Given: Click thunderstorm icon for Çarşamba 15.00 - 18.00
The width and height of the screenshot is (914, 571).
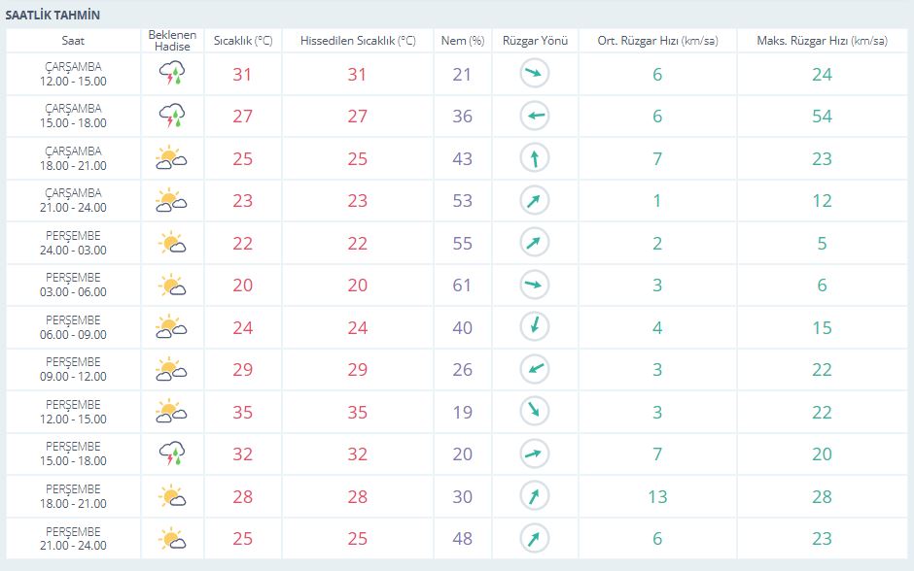Looking at the screenshot, I should pyautogui.click(x=172, y=116).
